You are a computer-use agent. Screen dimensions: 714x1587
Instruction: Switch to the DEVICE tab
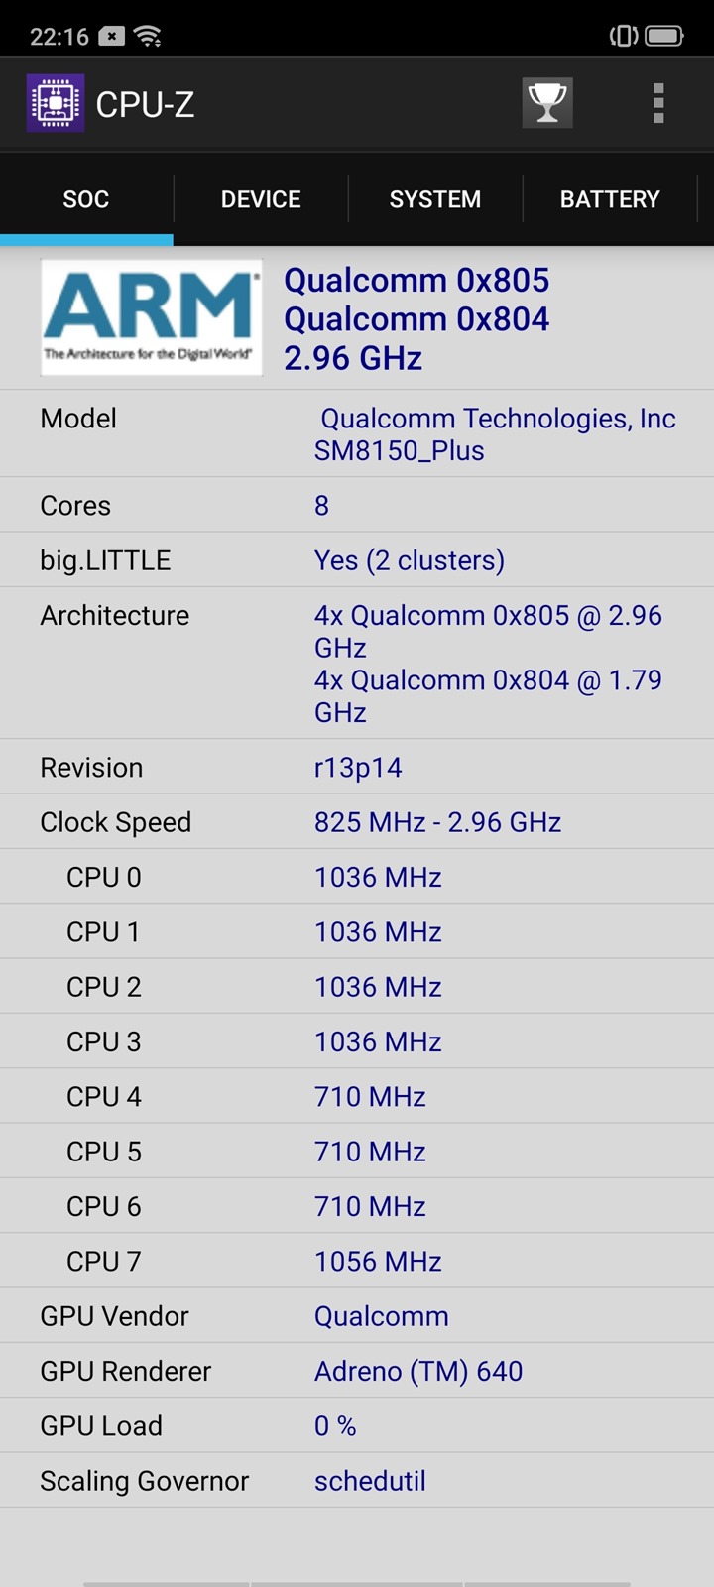tap(261, 199)
